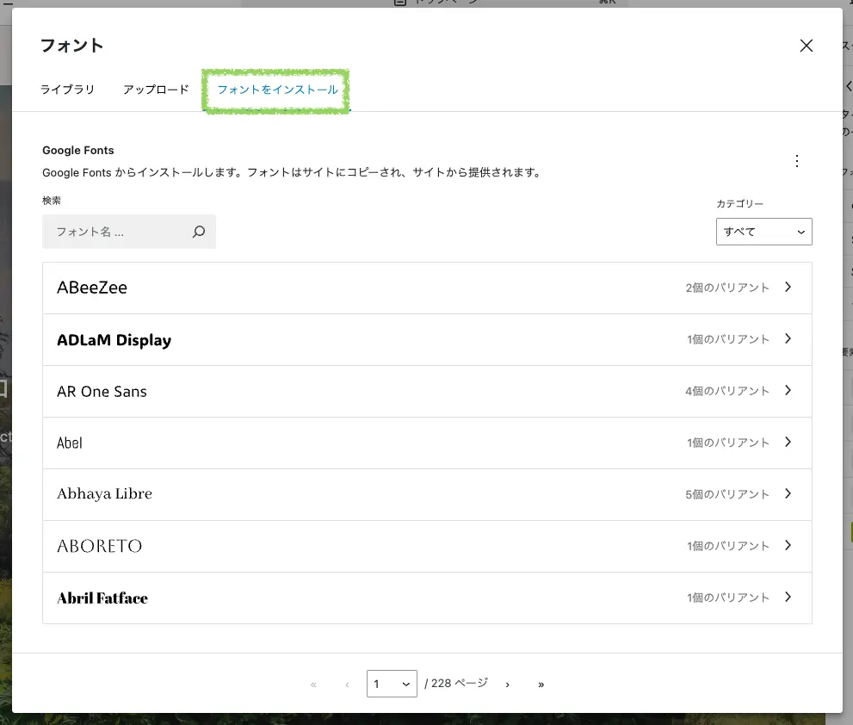This screenshot has height=725, width=853.
Task: Open the Google Fonts three-dot options menu
Action: click(x=796, y=161)
